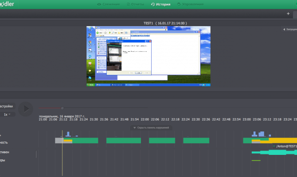Click the TEST1 (16.01.17 21:14:00) title
297x177 pixels.
(x=165, y=23)
